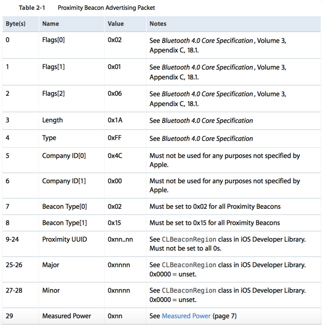Click the Table 2-1 label
The height and width of the screenshot is (325, 322).
pos(32,8)
